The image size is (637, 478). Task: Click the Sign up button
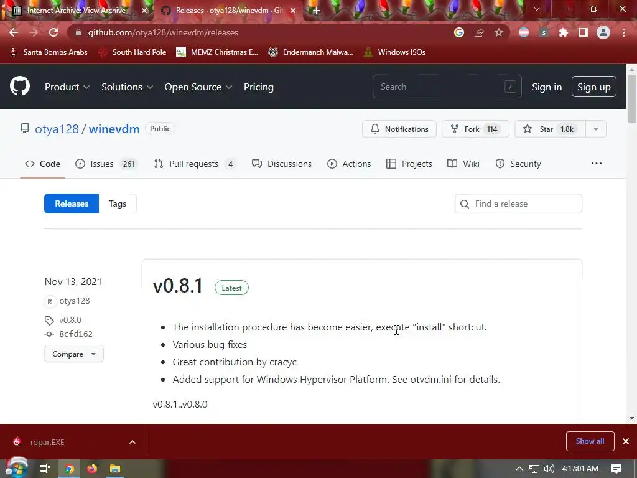(594, 87)
